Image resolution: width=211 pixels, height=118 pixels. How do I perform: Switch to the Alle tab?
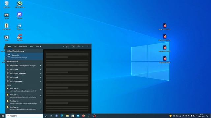[9, 47]
